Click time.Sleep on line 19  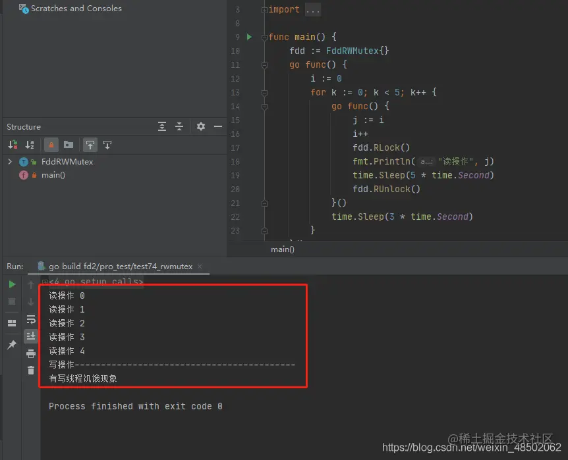pos(379,176)
